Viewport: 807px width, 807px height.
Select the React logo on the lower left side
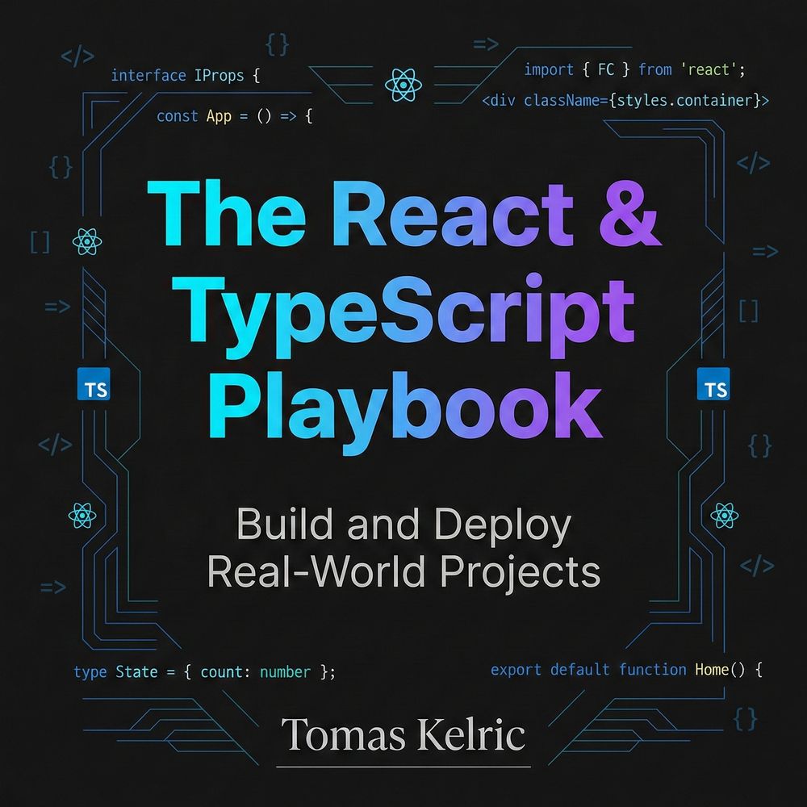(82, 513)
